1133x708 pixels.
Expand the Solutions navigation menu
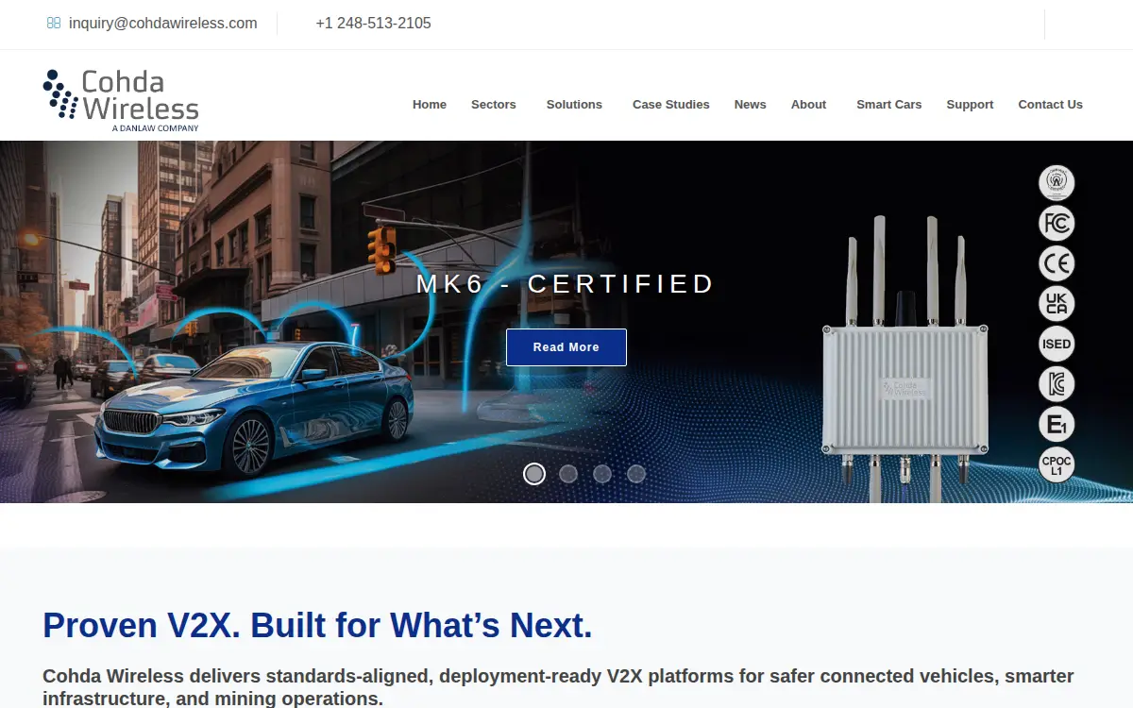574,105
